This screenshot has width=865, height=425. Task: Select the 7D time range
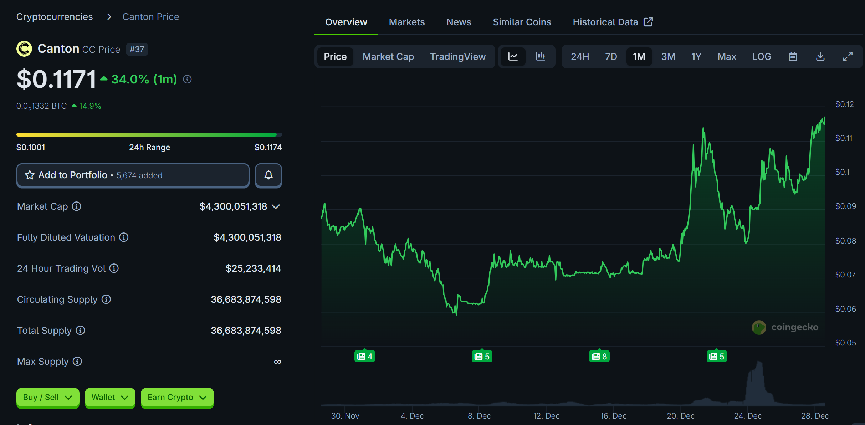pos(611,56)
